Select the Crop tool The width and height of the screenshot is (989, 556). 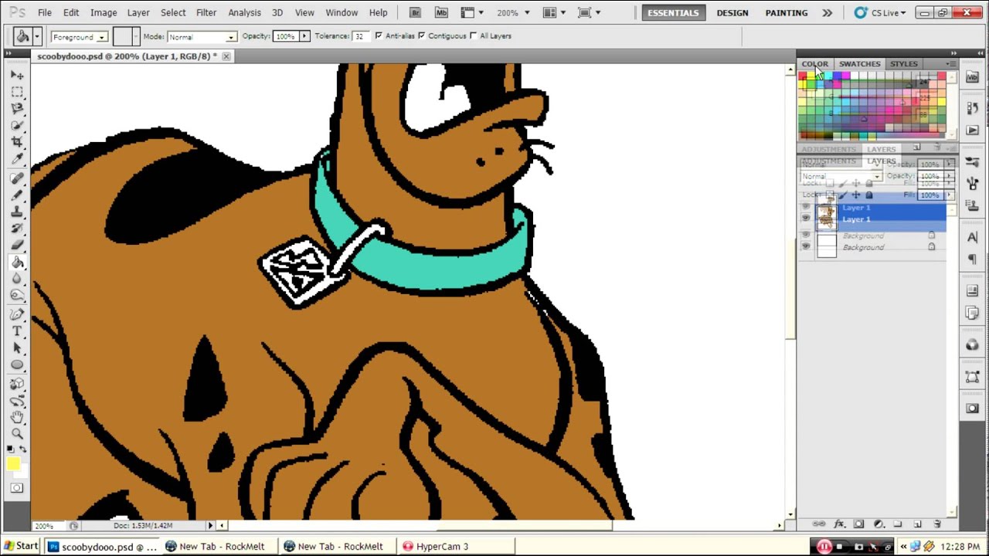[x=17, y=143]
